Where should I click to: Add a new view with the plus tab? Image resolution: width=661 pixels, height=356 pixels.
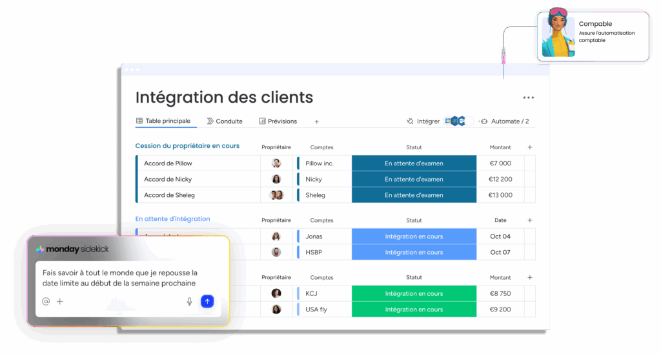[x=316, y=121]
